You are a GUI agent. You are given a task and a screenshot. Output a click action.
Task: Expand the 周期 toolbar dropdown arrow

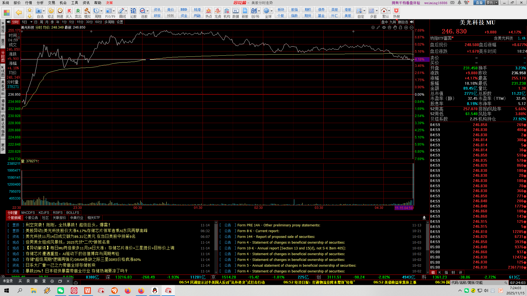tap(102, 11)
